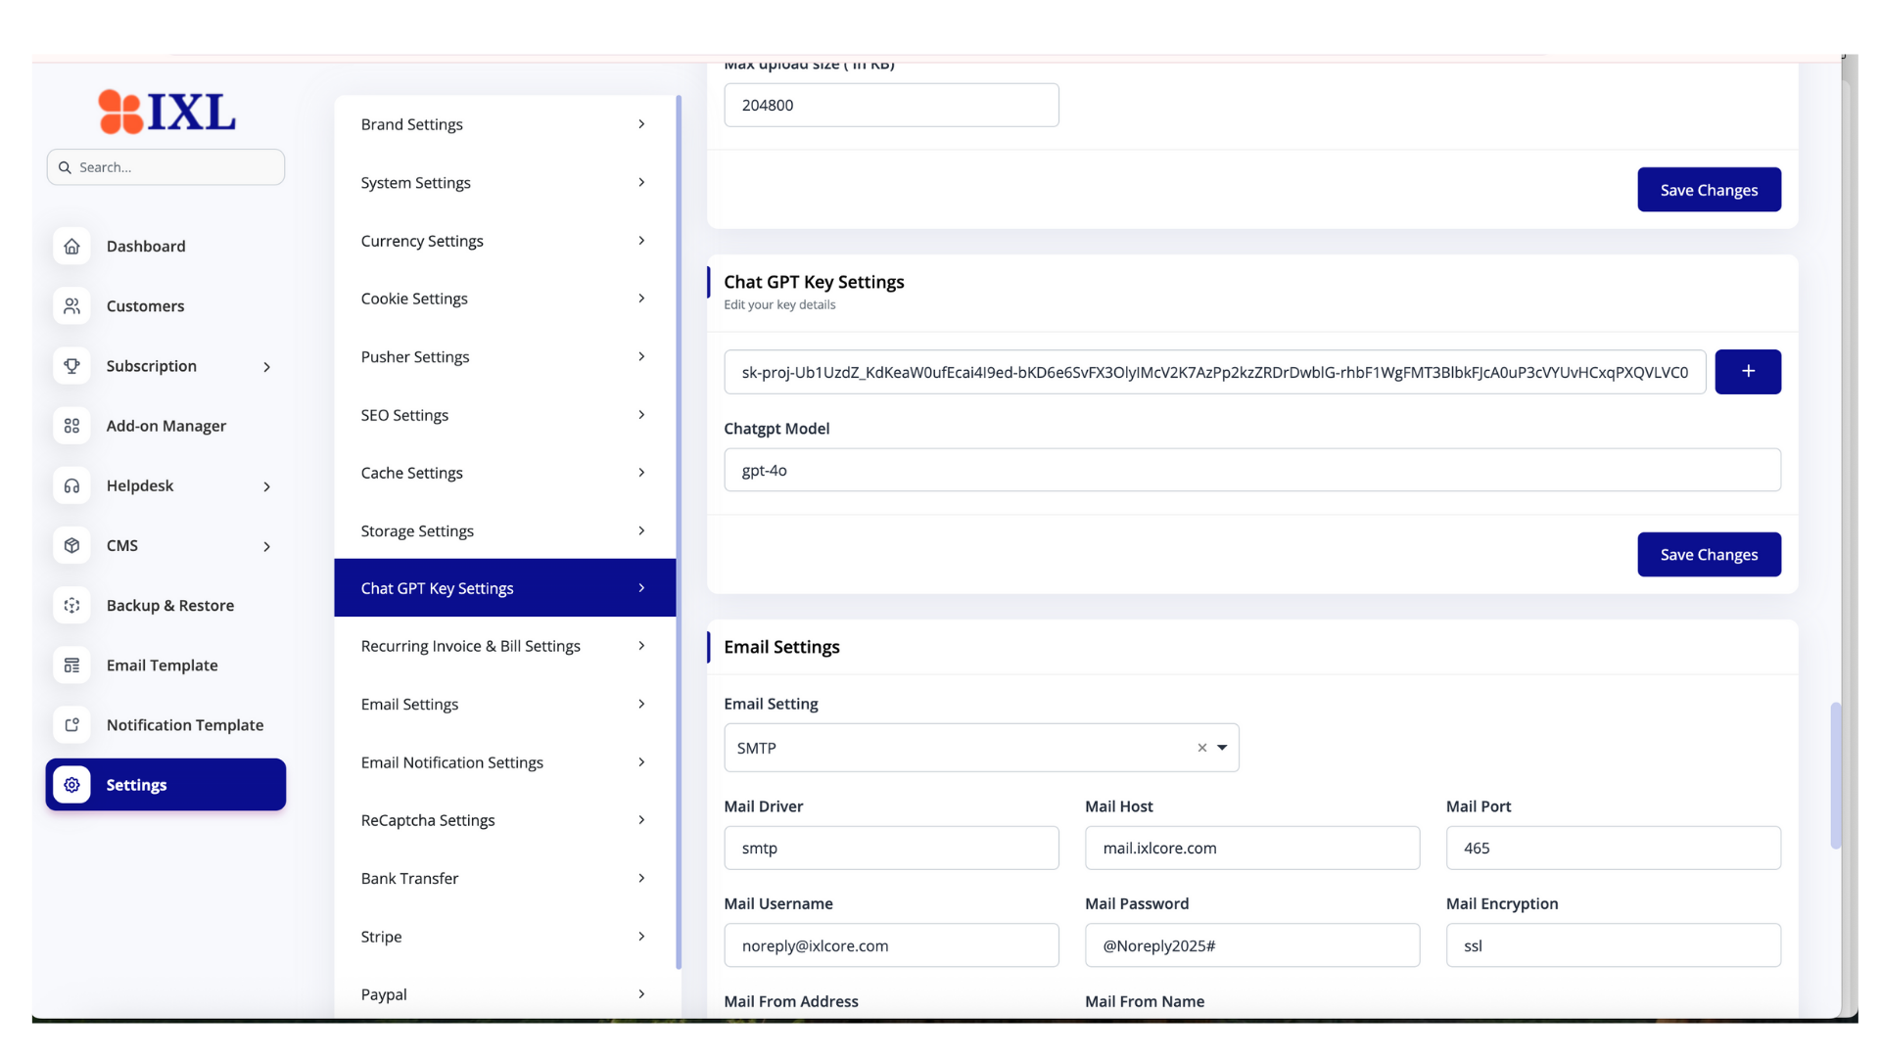Click the Currency Settings chevron arrow
The width and height of the screenshot is (1880, 1057).
tap(641, 241)
